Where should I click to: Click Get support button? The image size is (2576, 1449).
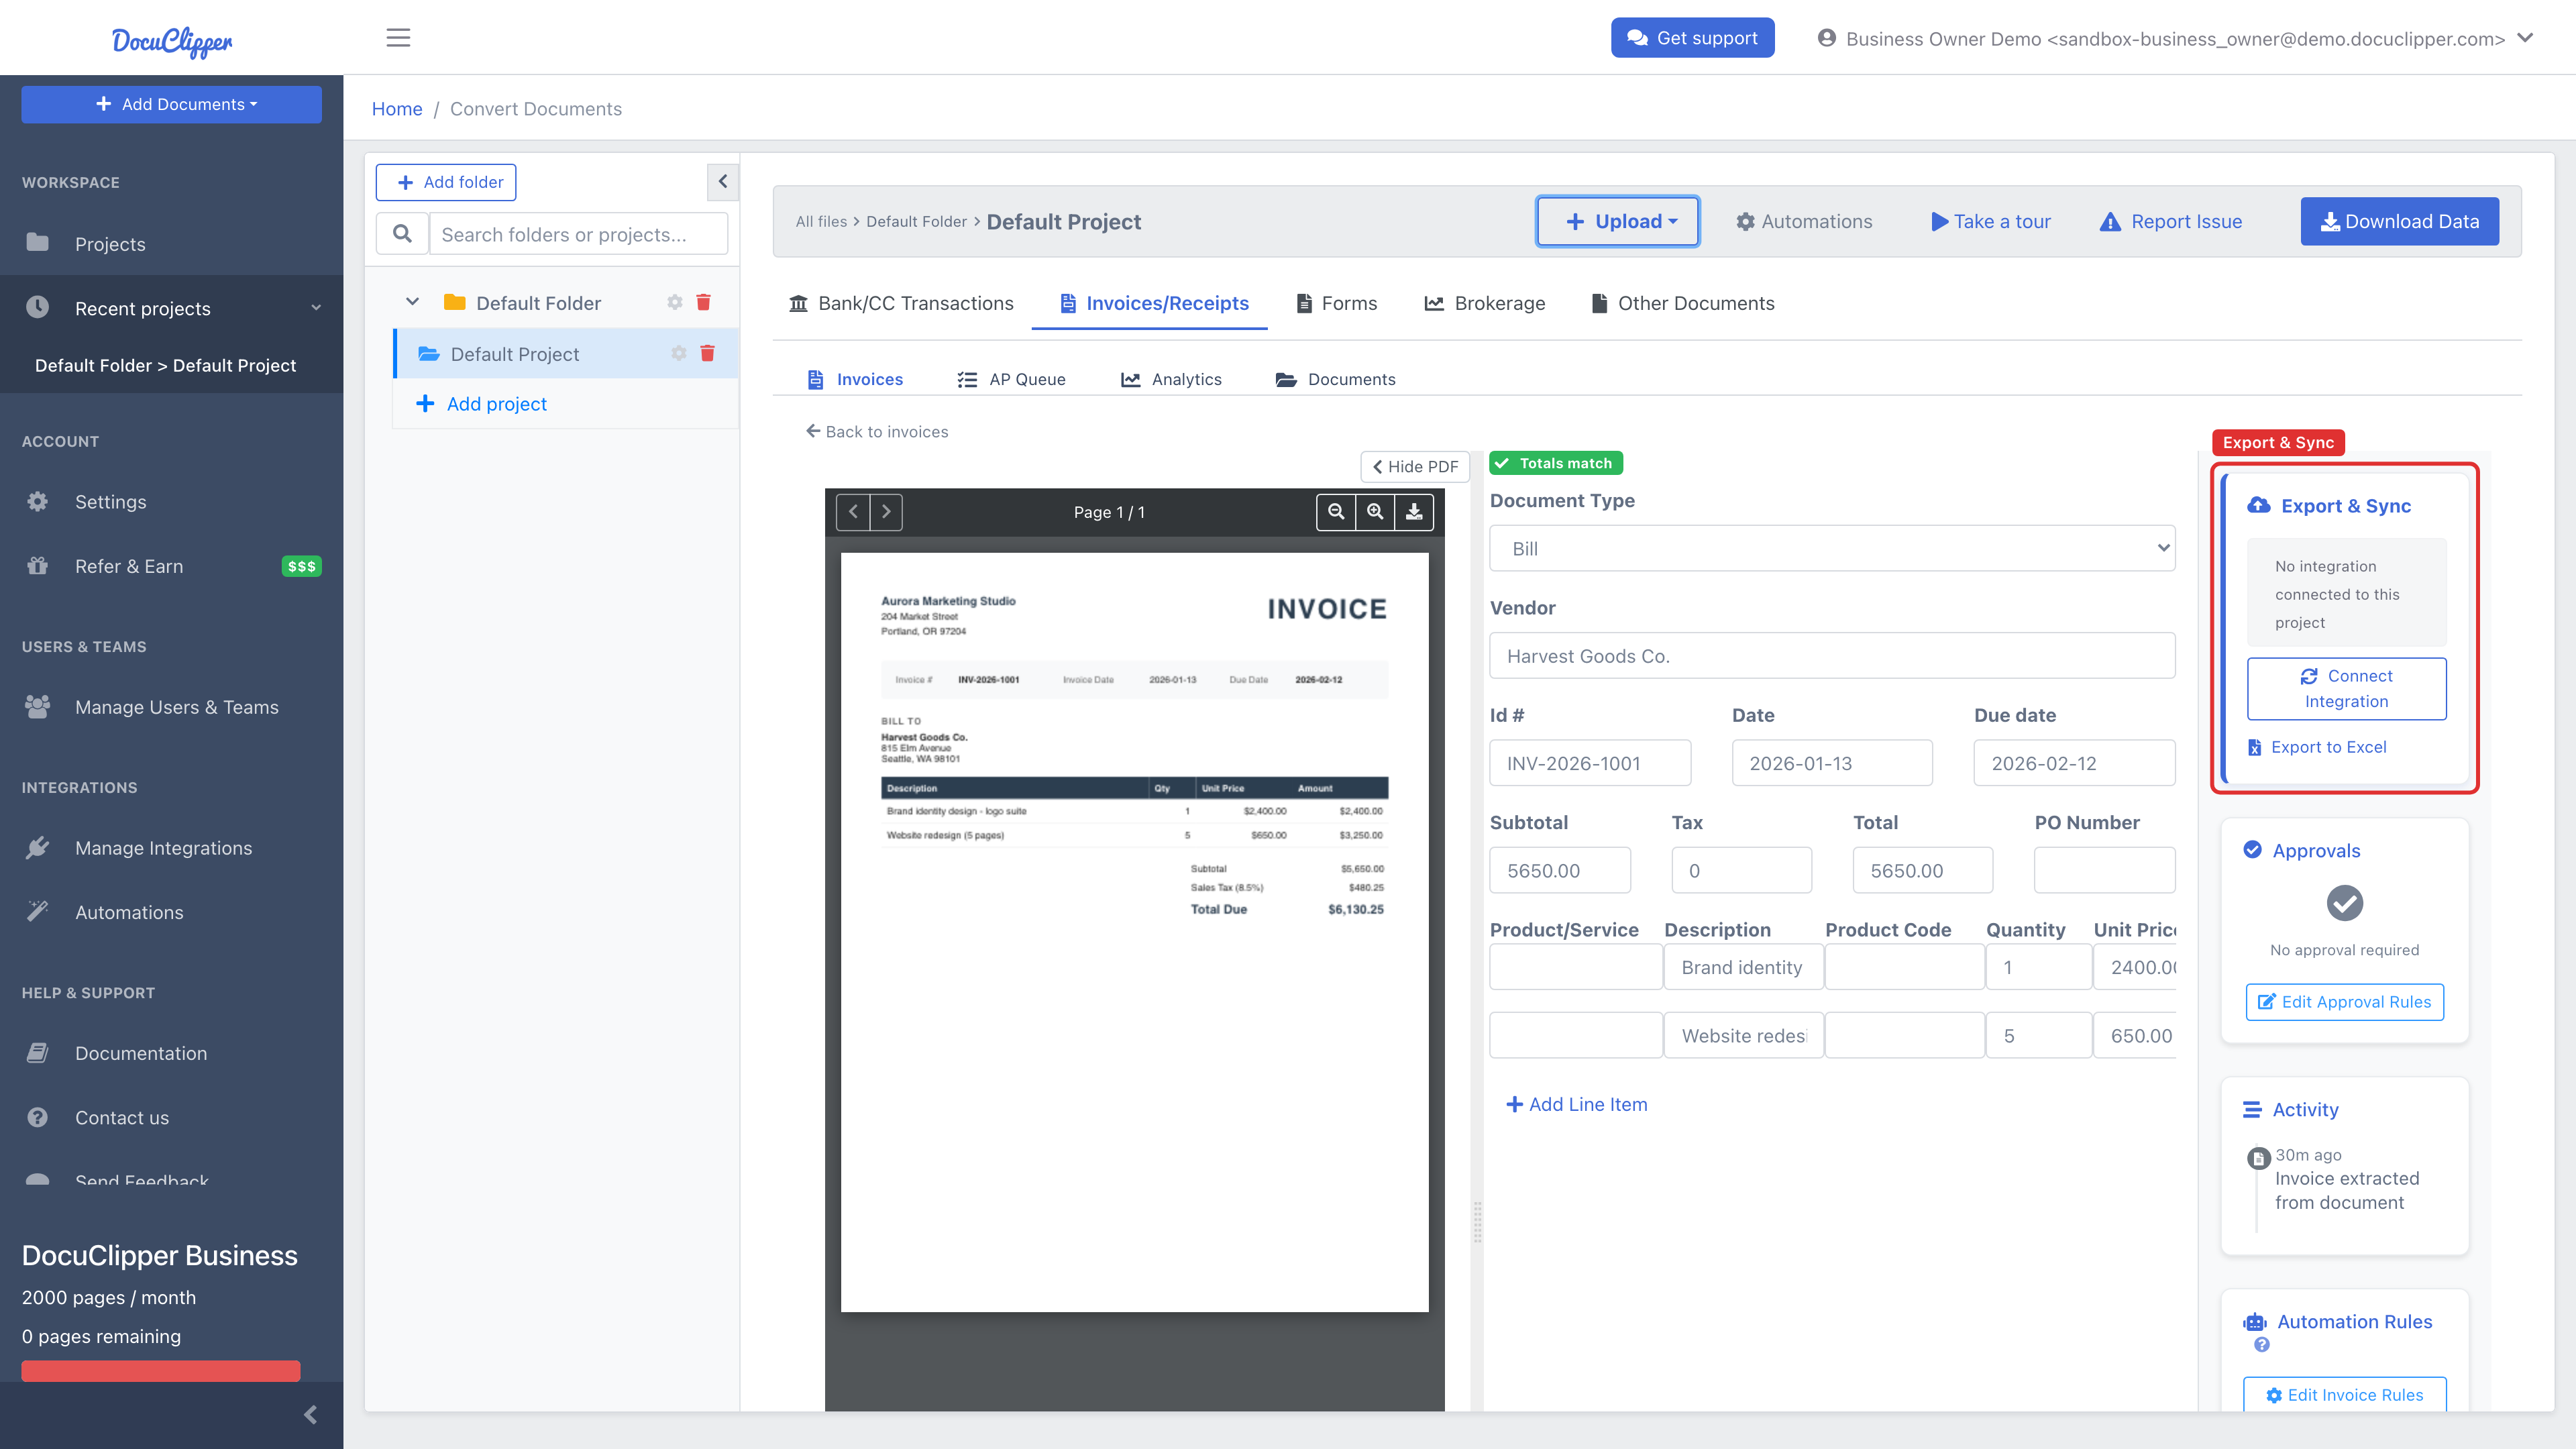1692,38
